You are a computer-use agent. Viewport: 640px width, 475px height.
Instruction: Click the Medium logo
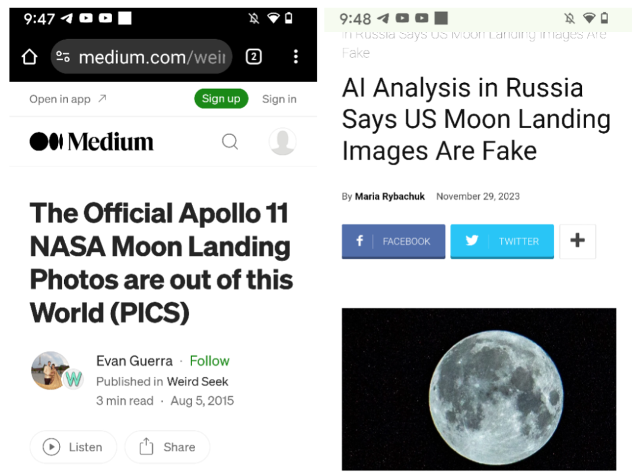91,142
